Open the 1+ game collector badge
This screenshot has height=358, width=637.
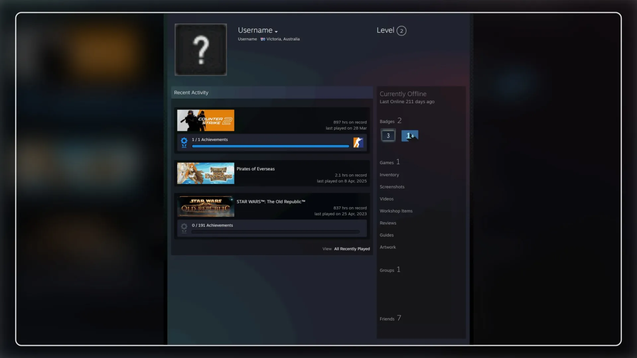coord(410,136)
